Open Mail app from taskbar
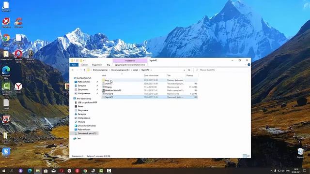310x174 pixels. pos(54,171)
